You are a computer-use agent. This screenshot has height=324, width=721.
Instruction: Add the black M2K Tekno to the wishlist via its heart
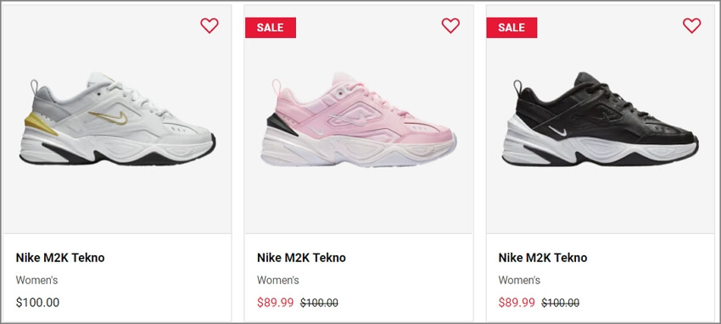point(691,25)
